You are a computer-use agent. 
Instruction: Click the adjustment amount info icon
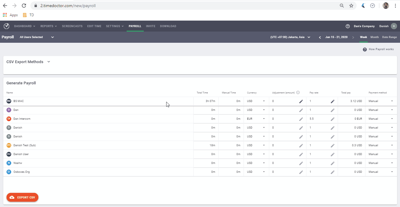click(x=298, y=93)
